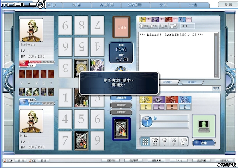Open the player X removed-cards icon
Viewport: 238px width, 168px height.
pos(174,142)
